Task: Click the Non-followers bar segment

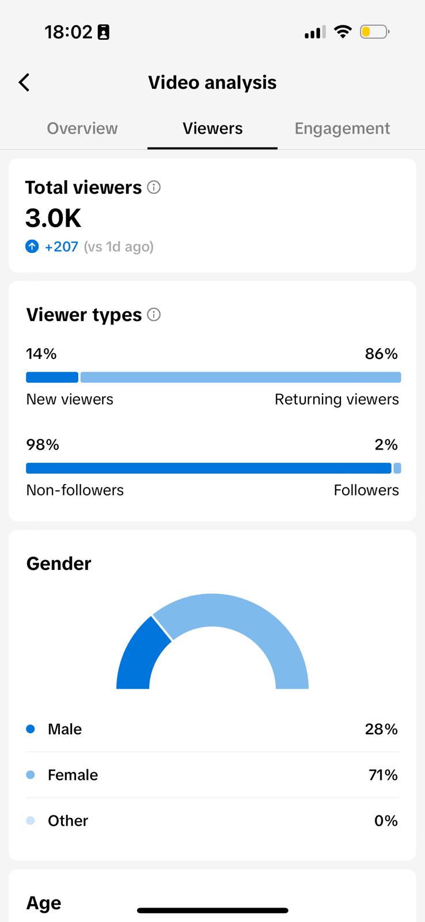Action: (x=208, y=468)
